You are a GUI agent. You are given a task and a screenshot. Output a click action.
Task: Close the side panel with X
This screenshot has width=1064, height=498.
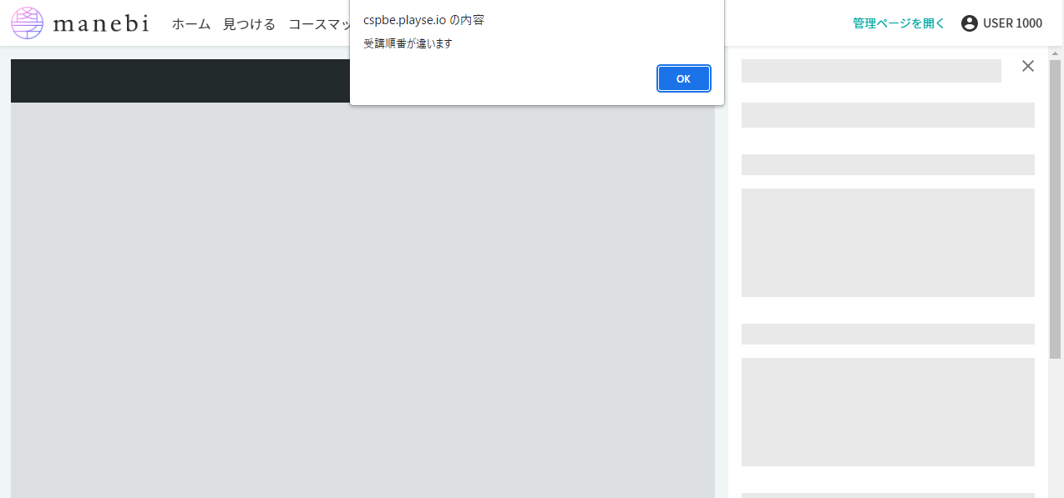(1028, 66)
